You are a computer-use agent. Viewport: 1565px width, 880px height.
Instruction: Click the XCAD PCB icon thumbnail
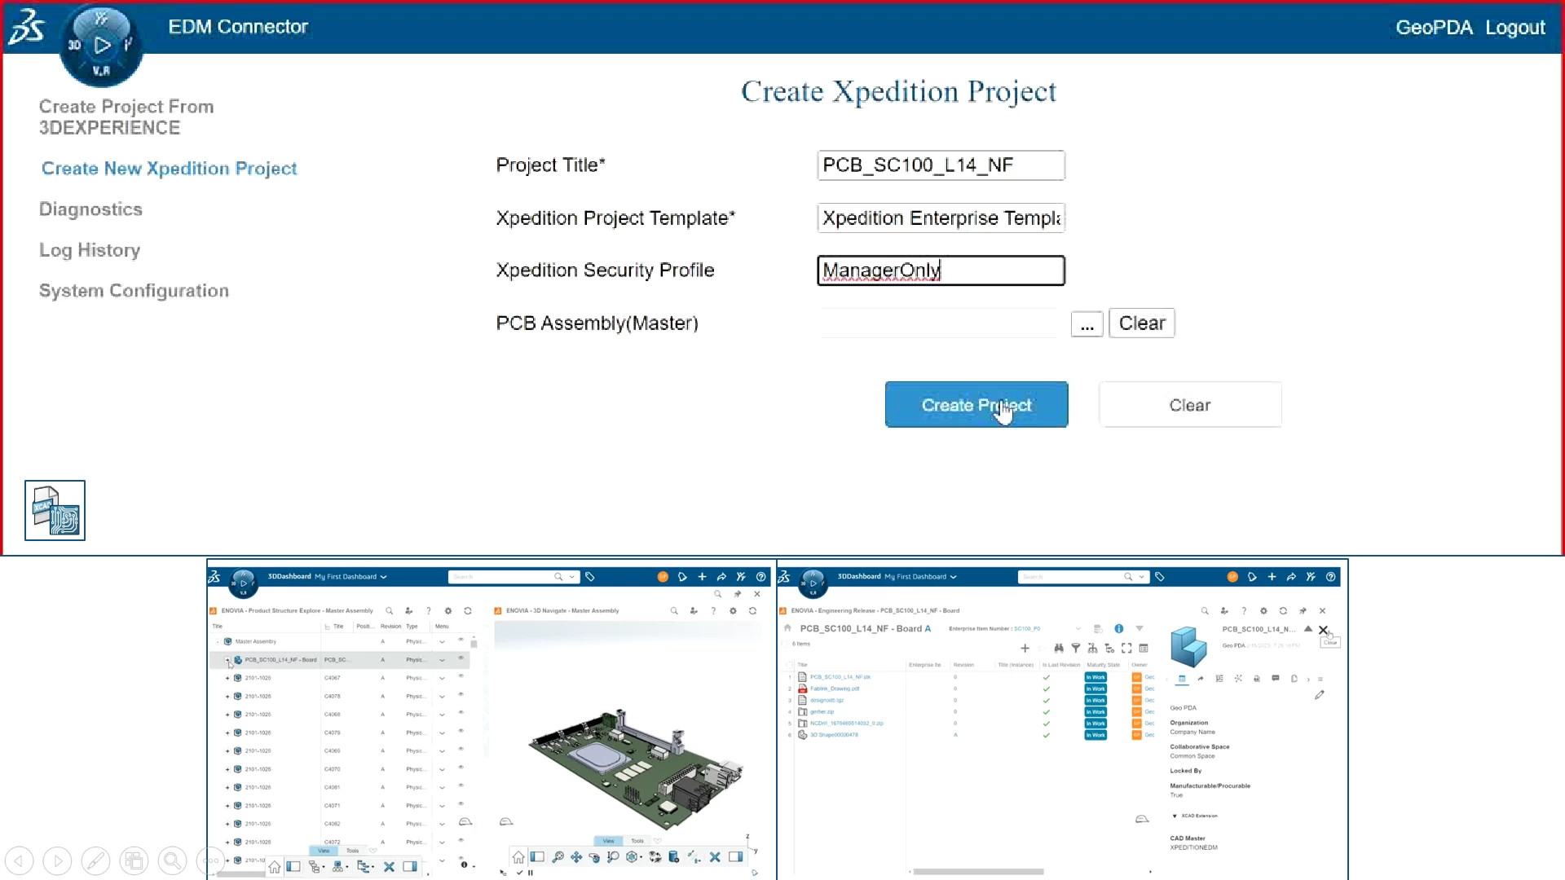[x=55, y=510]
